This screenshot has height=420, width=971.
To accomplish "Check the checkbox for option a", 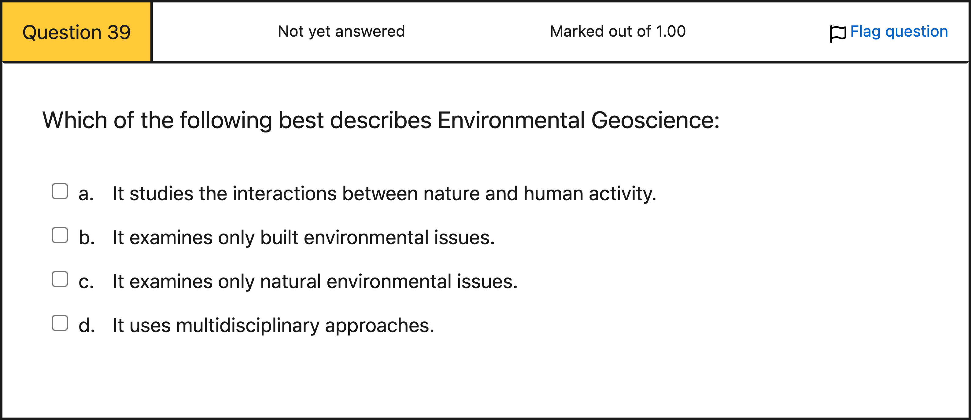I will tap(60, 191).
